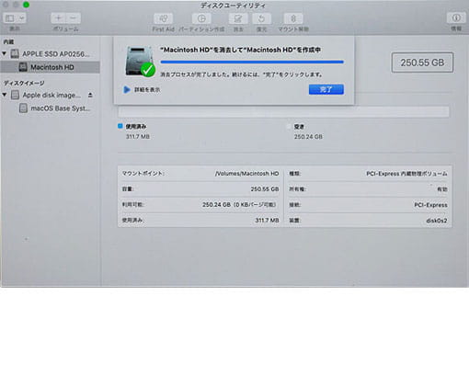The height and width of the screenshot is (365, 469).
Task: Click the PCI-Express connection value
Action: coord(430,205)
